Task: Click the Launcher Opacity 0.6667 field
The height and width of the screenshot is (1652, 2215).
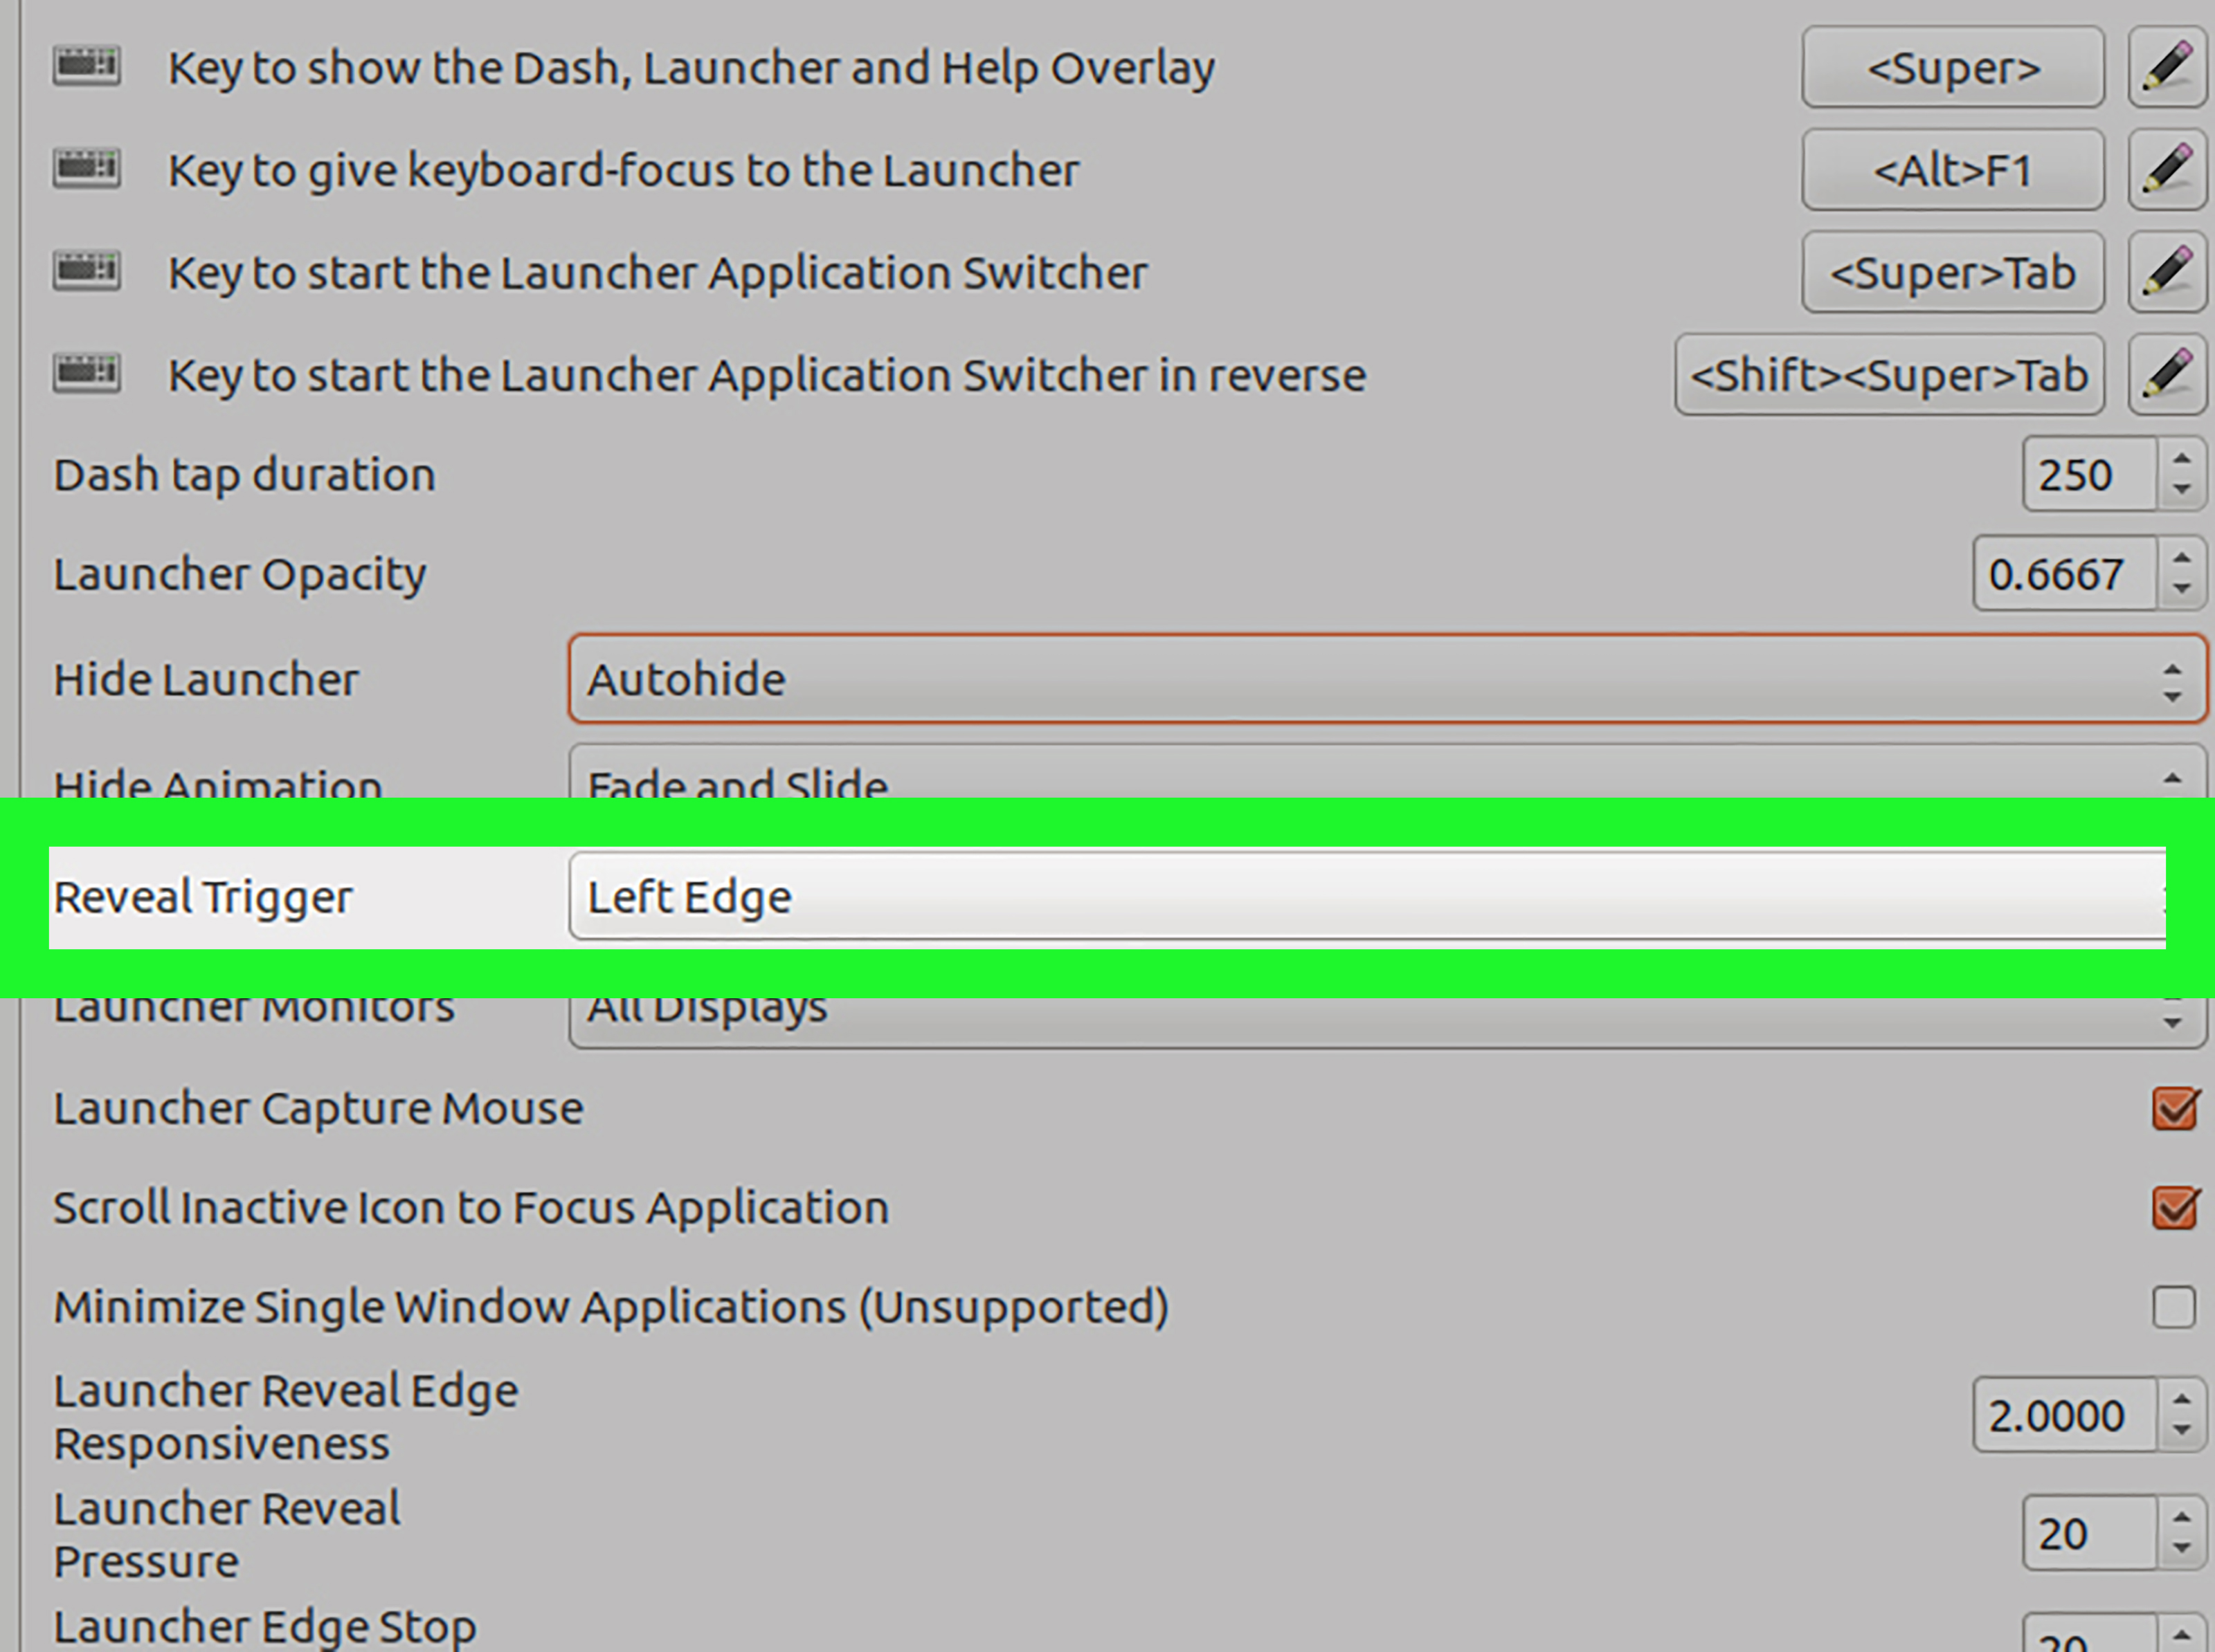Action: click(x=2065, y=574)
